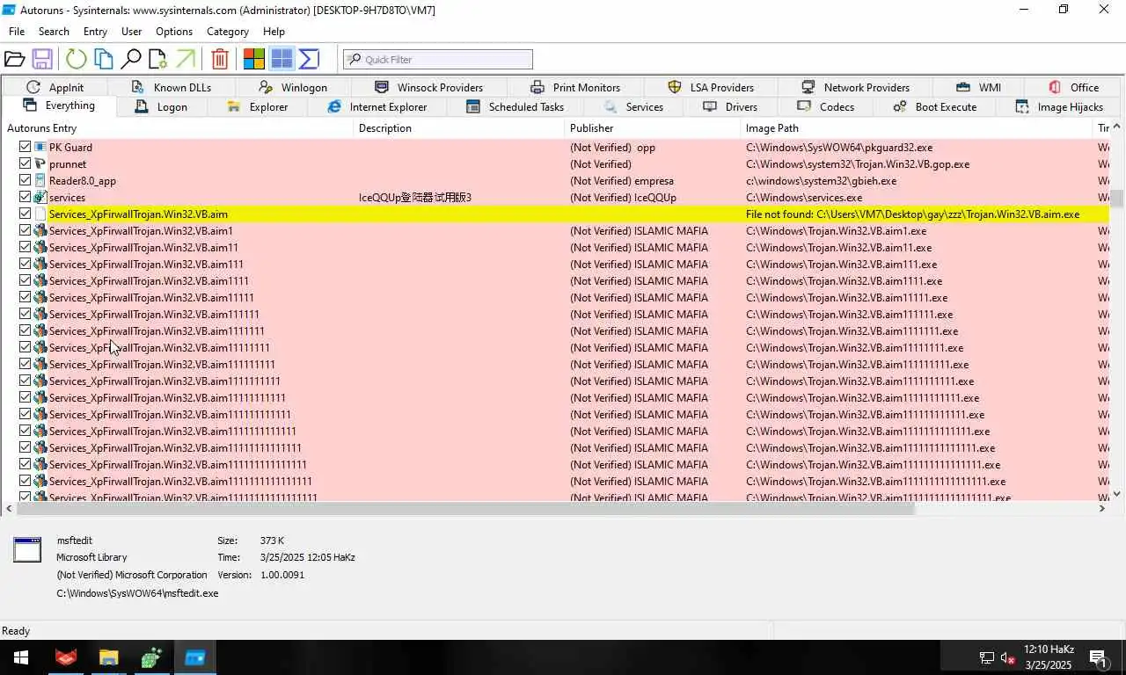
Task: Uncheck checkbox for Services_XpFirwallTrojan.Win32.VB.aim1111
Action: 25,280
